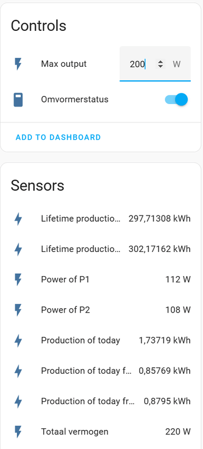Click the Power of P2 flash icon
Viewport: 203px width, 449px height.
coord(18,310)
